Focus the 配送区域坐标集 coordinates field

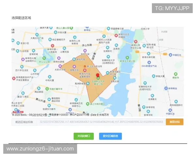coord(101,122)
